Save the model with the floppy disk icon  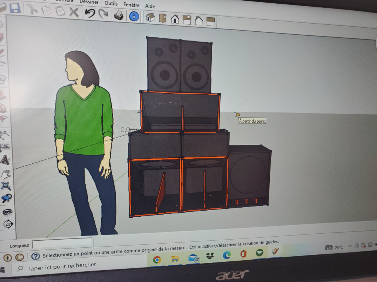(15, 8)
